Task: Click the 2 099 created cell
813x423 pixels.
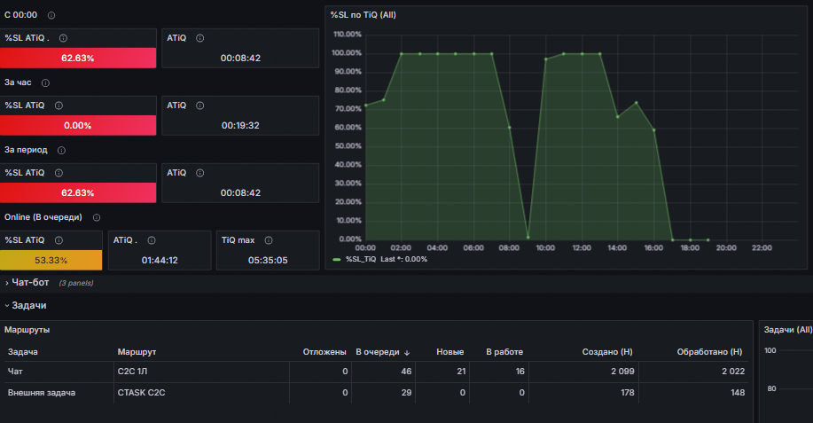Action: point(622,372)
